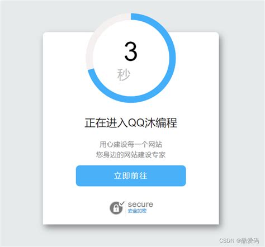Select the "secure" label text
The height and width of the screenshot is (247, 265).
pos(140,204)
